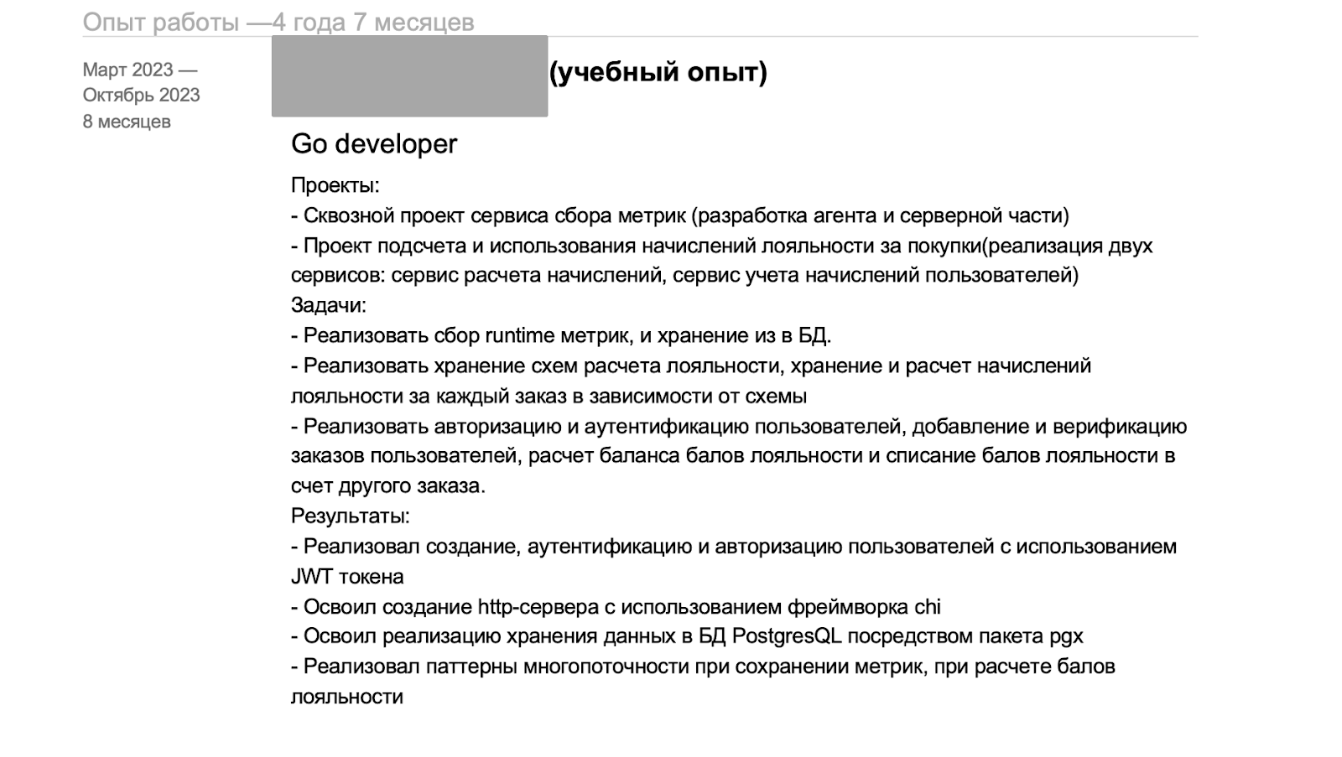Click the 'Опыт работы' section heading
The height and width of the screenshot is (757, 1342).
point(161,22)
